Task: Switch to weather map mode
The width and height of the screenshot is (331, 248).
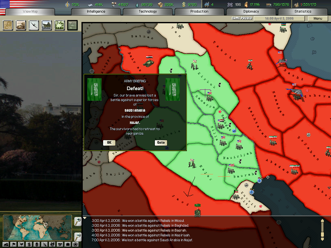Action: [21, 244]
